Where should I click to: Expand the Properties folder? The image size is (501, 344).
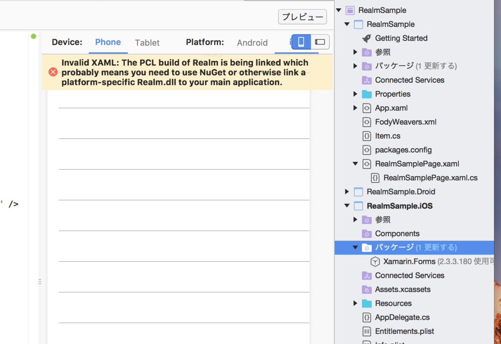coord(355,94)
